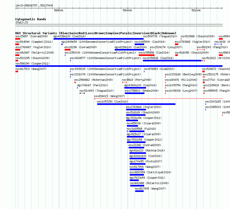Screen dimensions: 230x209
Task: Click the nsv817905 (Wang2007) label
Action: point(150,189)
